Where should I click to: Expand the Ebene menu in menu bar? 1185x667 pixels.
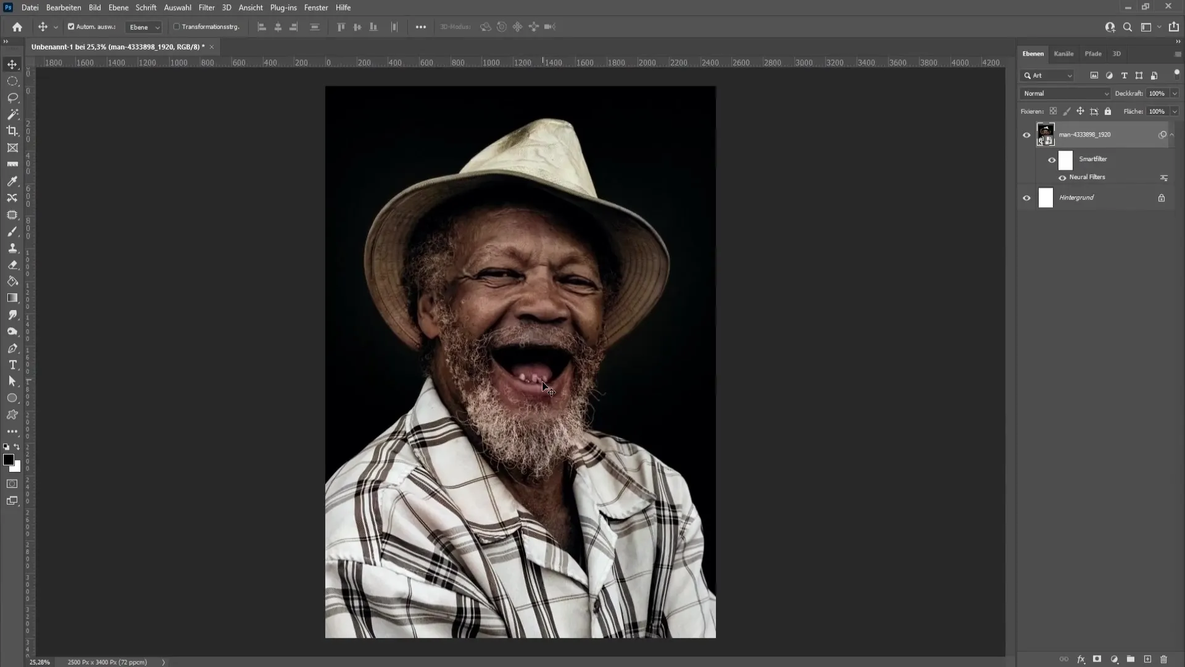[118, 7]
